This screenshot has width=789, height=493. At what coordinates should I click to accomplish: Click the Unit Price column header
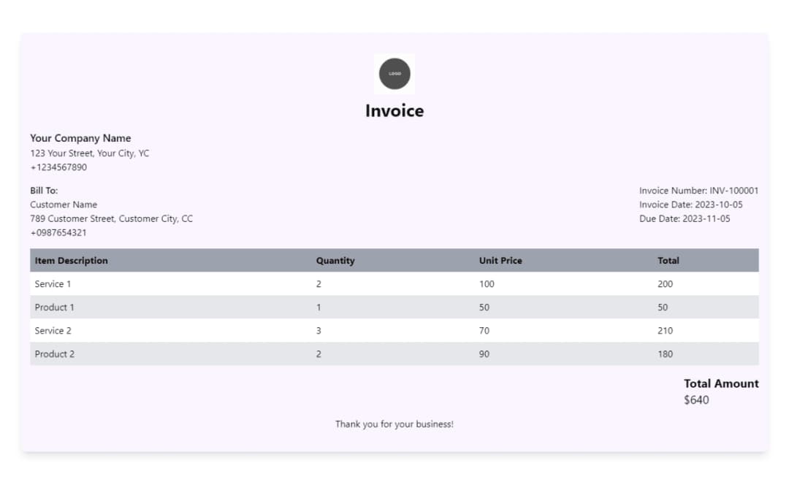click(x=499, y=260)
